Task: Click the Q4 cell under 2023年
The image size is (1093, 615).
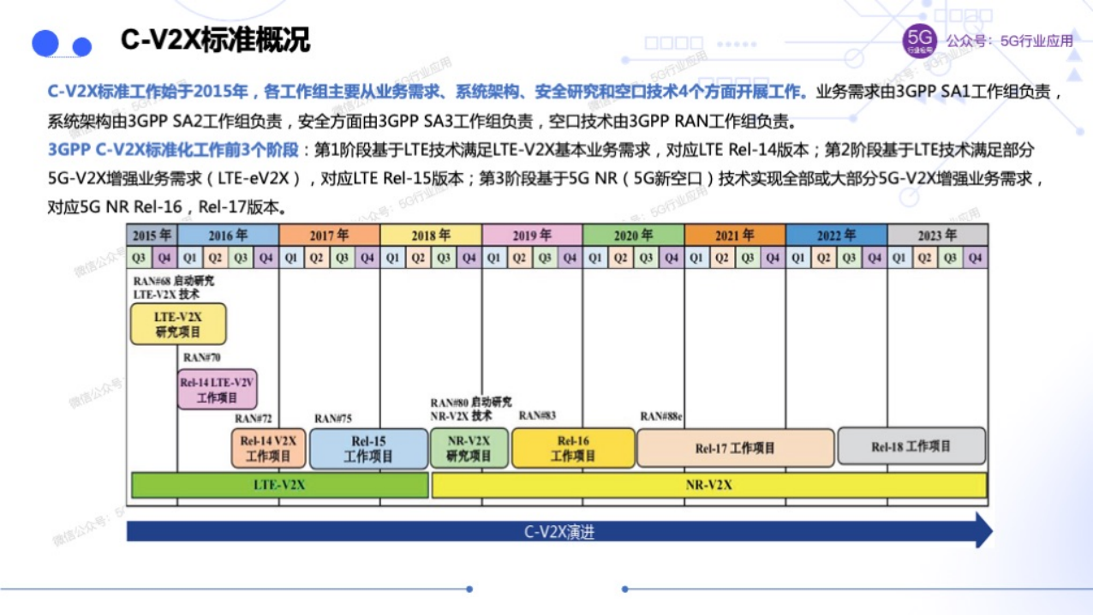Action: [973, 256]
